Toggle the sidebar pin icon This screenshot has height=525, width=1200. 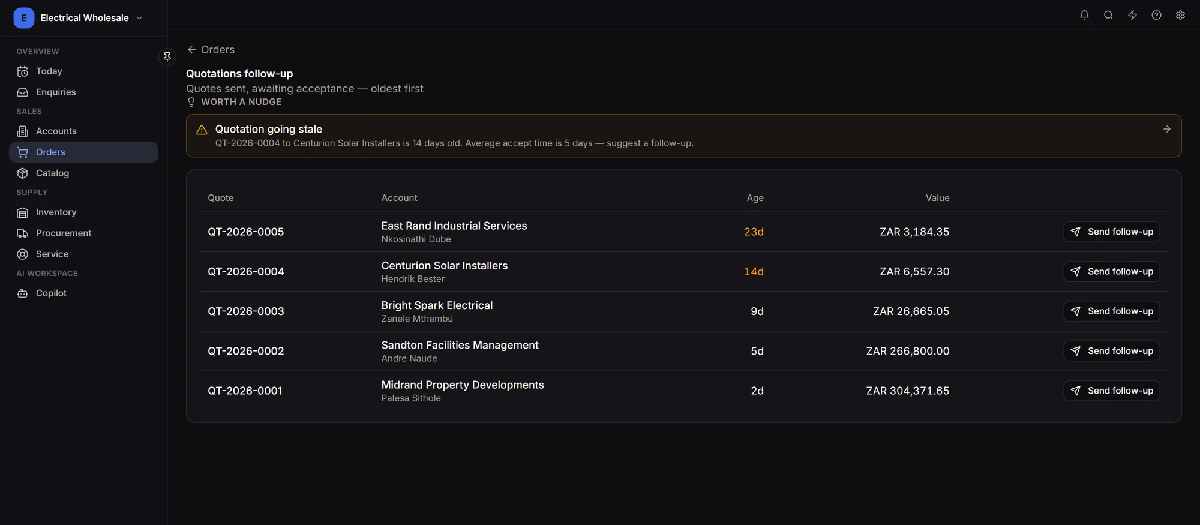pyautogui.click(x=167, y=56)
